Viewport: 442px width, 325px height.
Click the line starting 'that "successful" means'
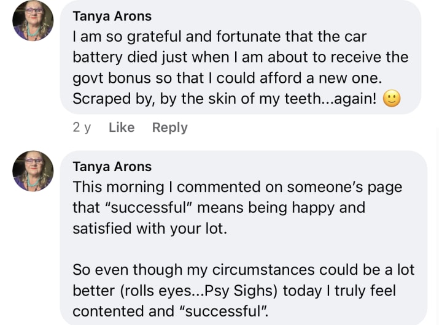219,207
